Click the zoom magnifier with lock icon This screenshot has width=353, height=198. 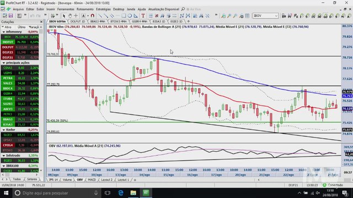point(241,16)
